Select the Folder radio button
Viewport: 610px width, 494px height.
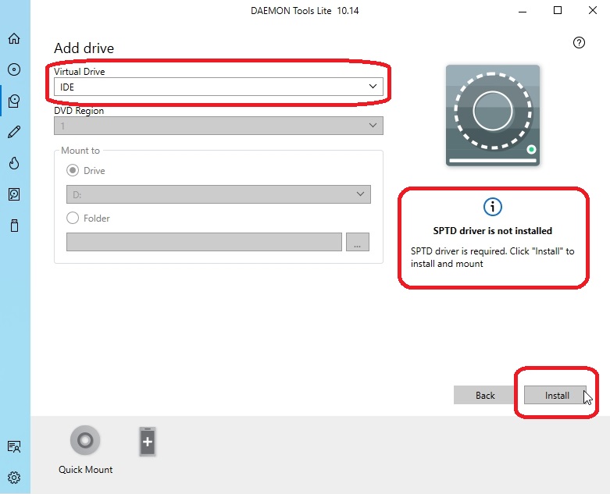[73, 218]
